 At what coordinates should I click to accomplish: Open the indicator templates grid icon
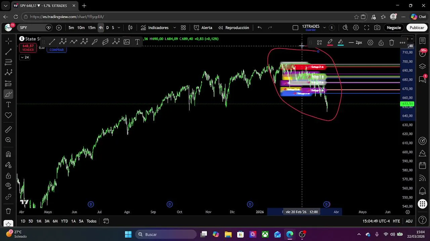tap(183, 28)
